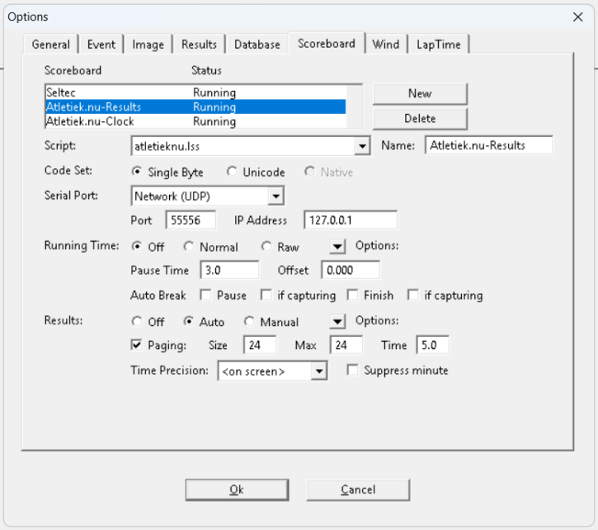
Task: Toggle the Paging checkbox
Action: click(x=137, y=345)
